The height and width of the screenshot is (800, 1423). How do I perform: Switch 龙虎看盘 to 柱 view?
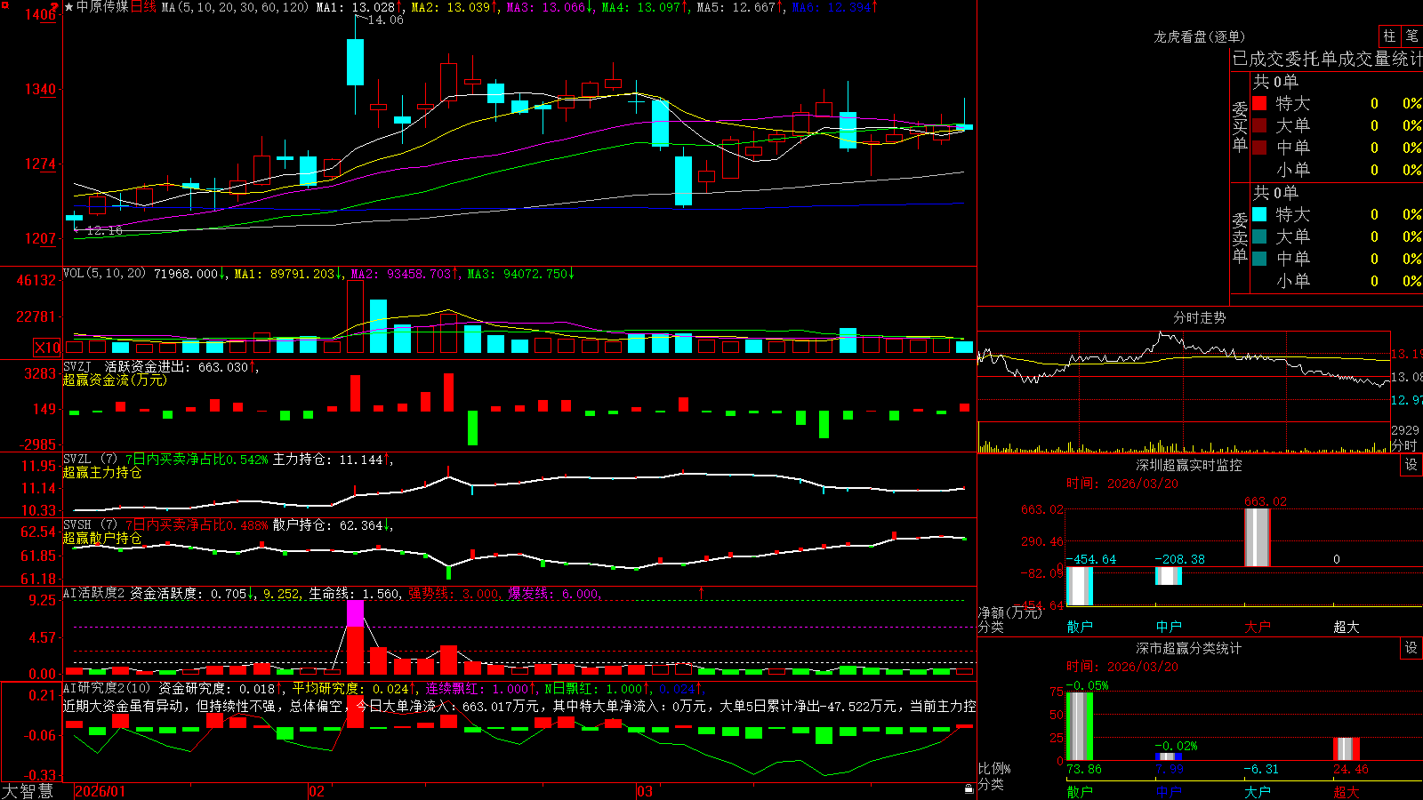[x=1389, y=36]
